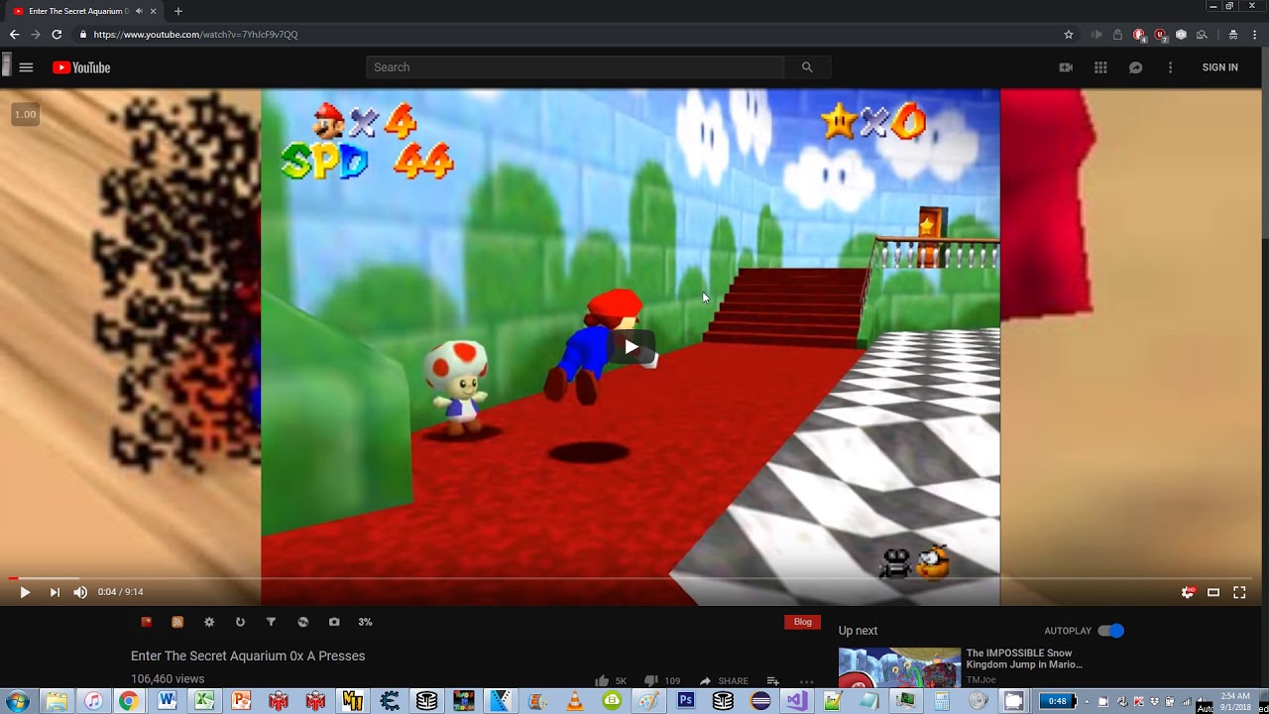Open Photoshop from the taskbar

coord(685,701)
